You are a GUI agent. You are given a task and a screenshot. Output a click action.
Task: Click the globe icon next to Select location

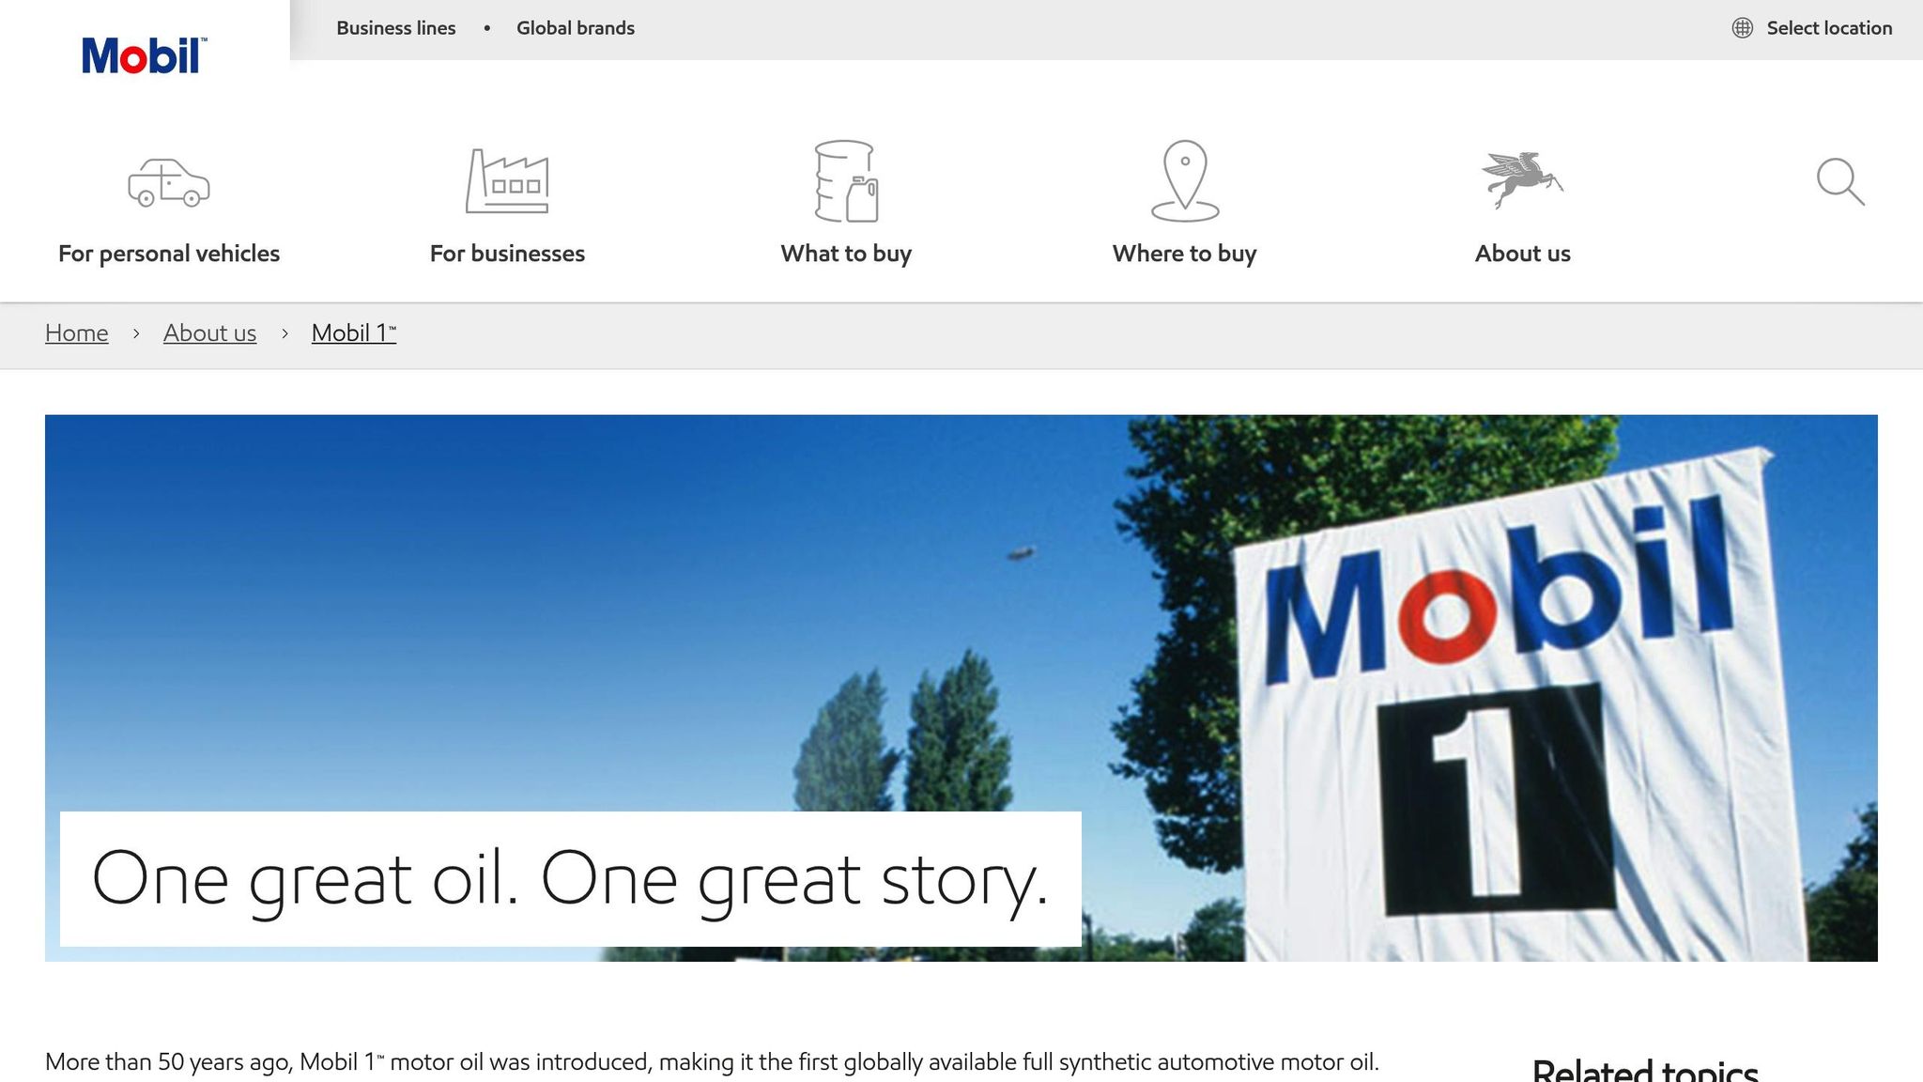1743,27
